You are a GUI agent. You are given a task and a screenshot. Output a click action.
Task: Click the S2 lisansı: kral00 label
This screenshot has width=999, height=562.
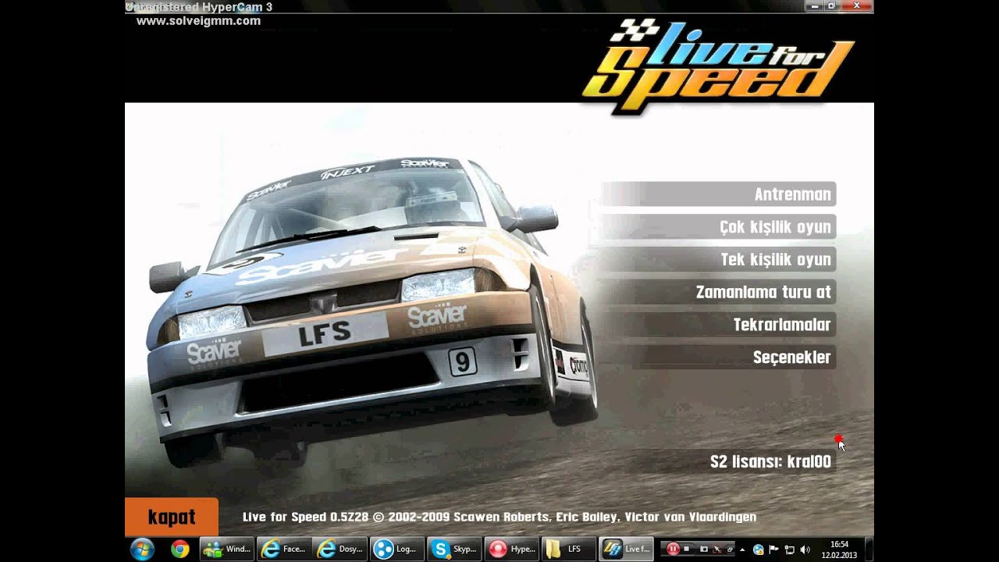(770, 462)
